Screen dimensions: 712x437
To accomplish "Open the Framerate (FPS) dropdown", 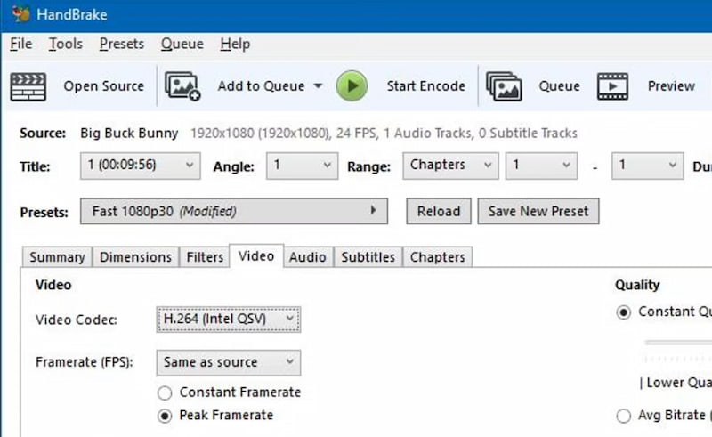I will [x=229, y=362].
